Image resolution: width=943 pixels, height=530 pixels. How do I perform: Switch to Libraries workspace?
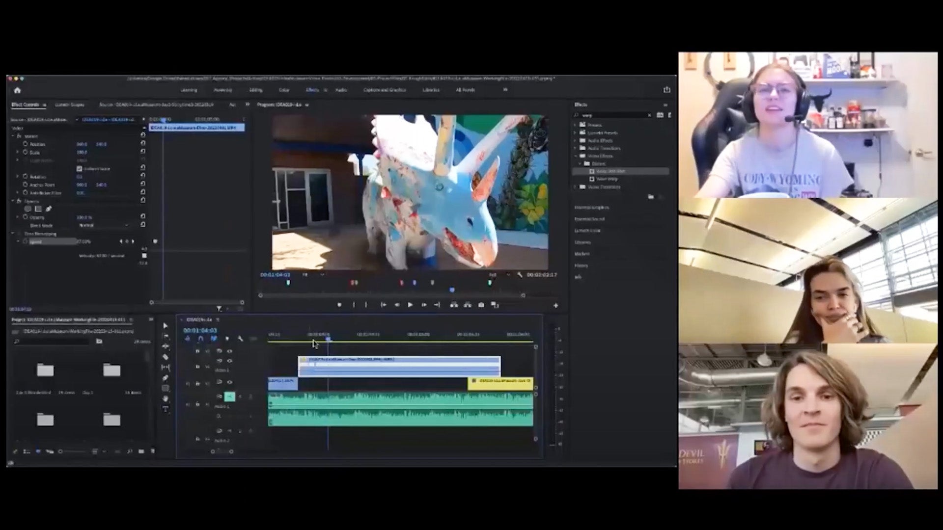(431, 90)
